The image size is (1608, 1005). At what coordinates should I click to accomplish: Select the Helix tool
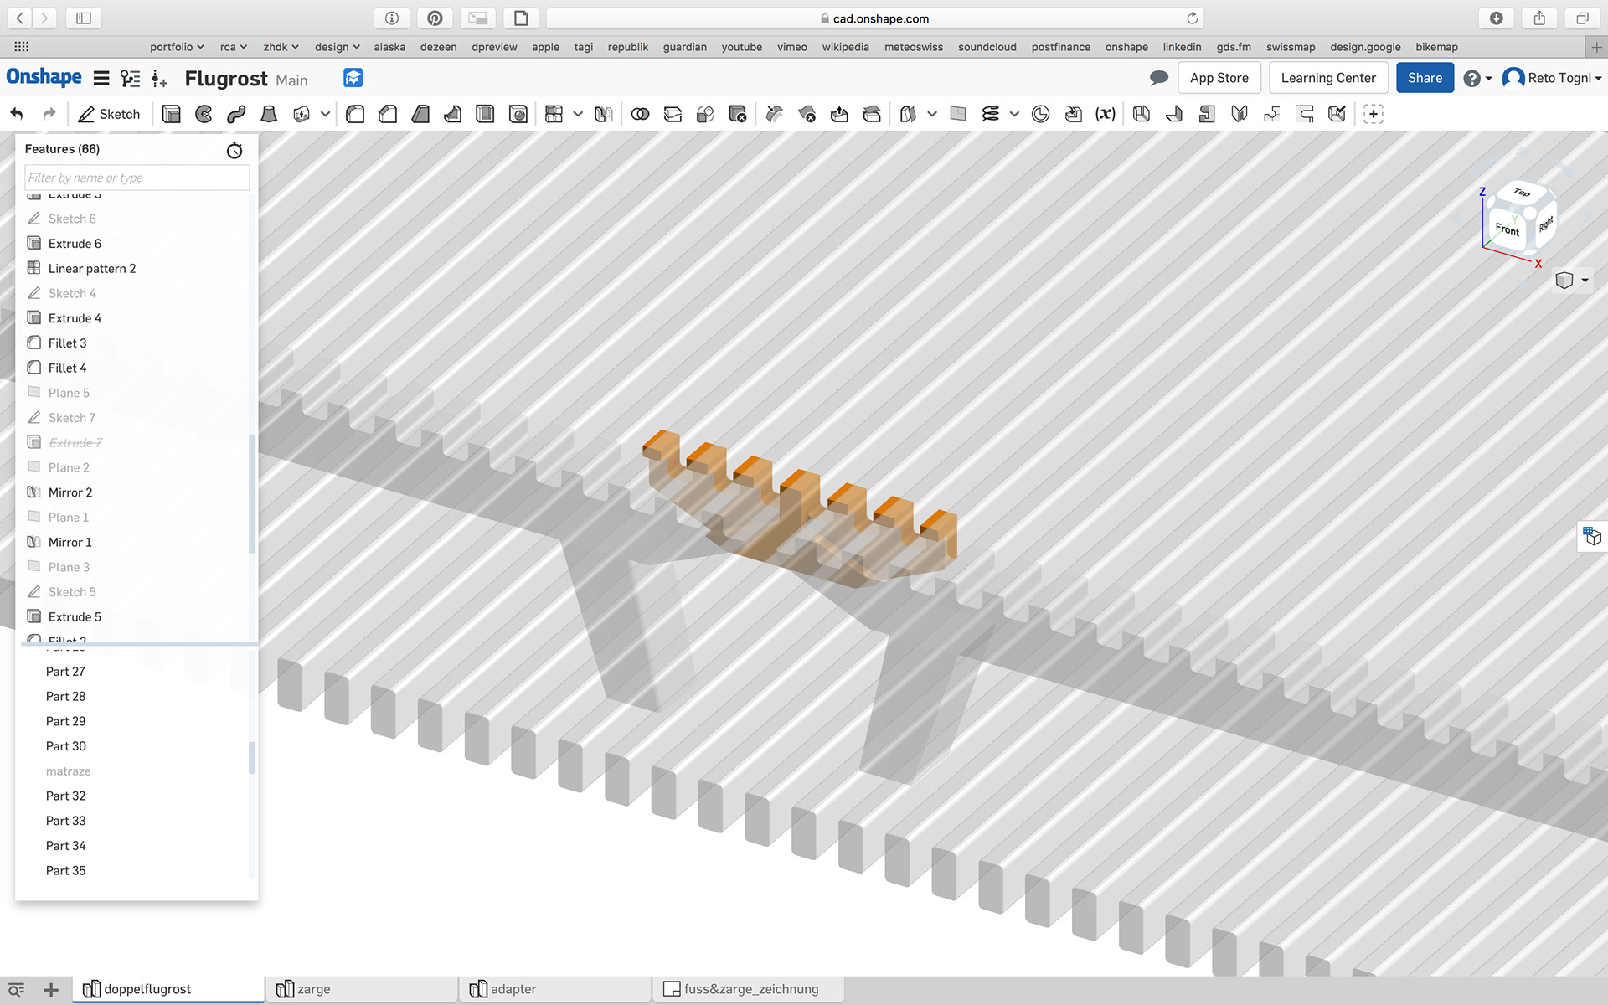point(991,114)
